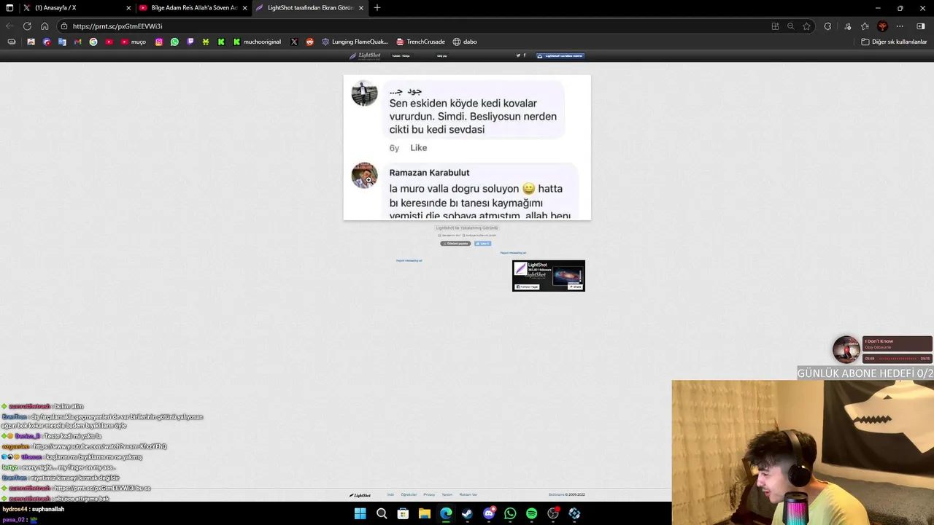Screen dimensions: 934x525
Task: Open the Google bookmark
Action: coord(93,42)
